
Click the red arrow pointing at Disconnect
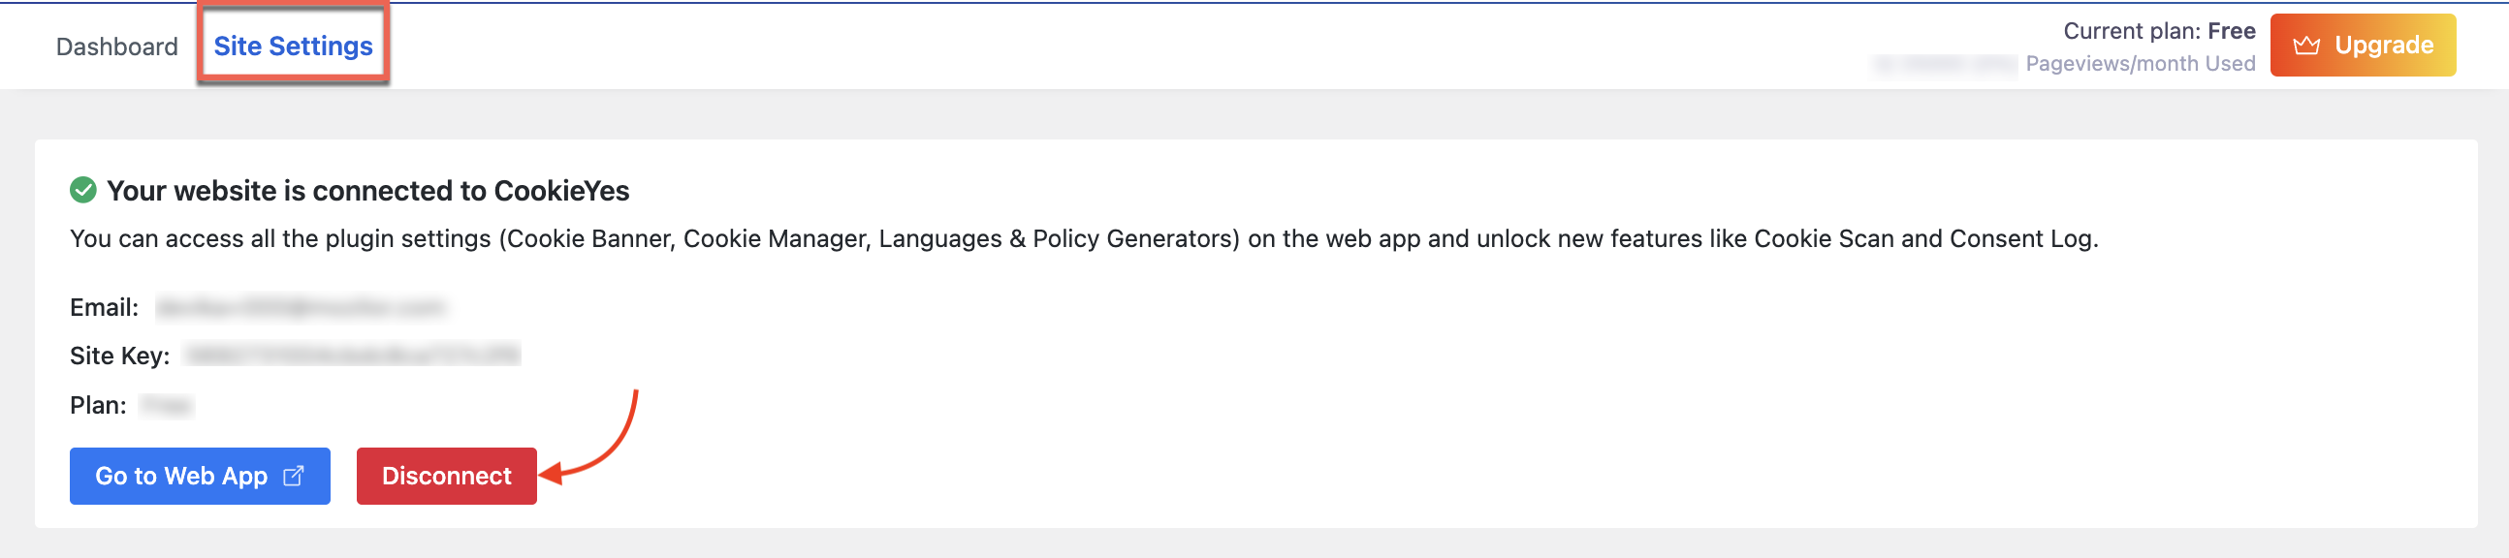point(589,436)
